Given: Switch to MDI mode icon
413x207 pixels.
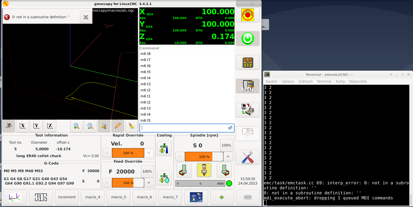Looking at the screenshot, I should pyautogui.click(x=247, y=86).
